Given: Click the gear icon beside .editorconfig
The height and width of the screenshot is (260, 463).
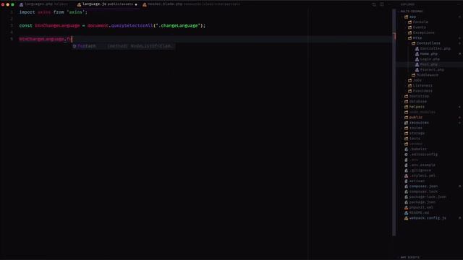Looking at the screenshot, I should tap(406, 155).
